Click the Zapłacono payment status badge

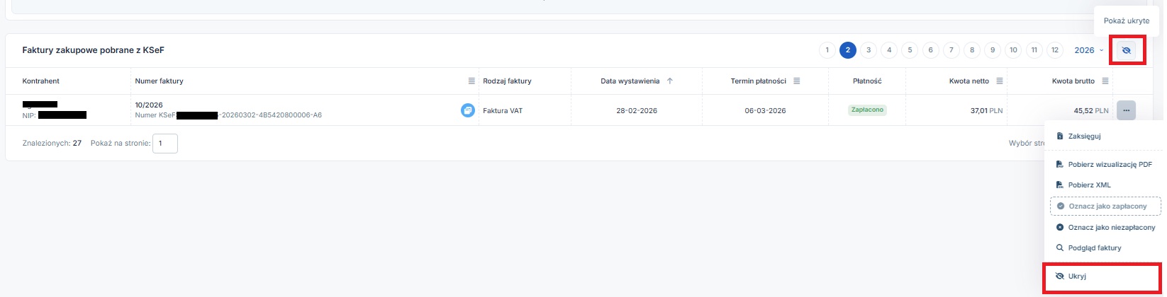[x=867, y=110]
